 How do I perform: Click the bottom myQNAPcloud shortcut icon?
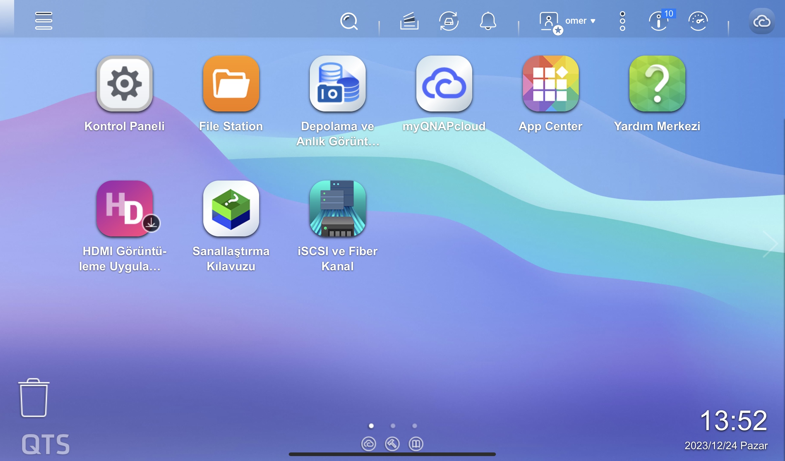[369, 444]
